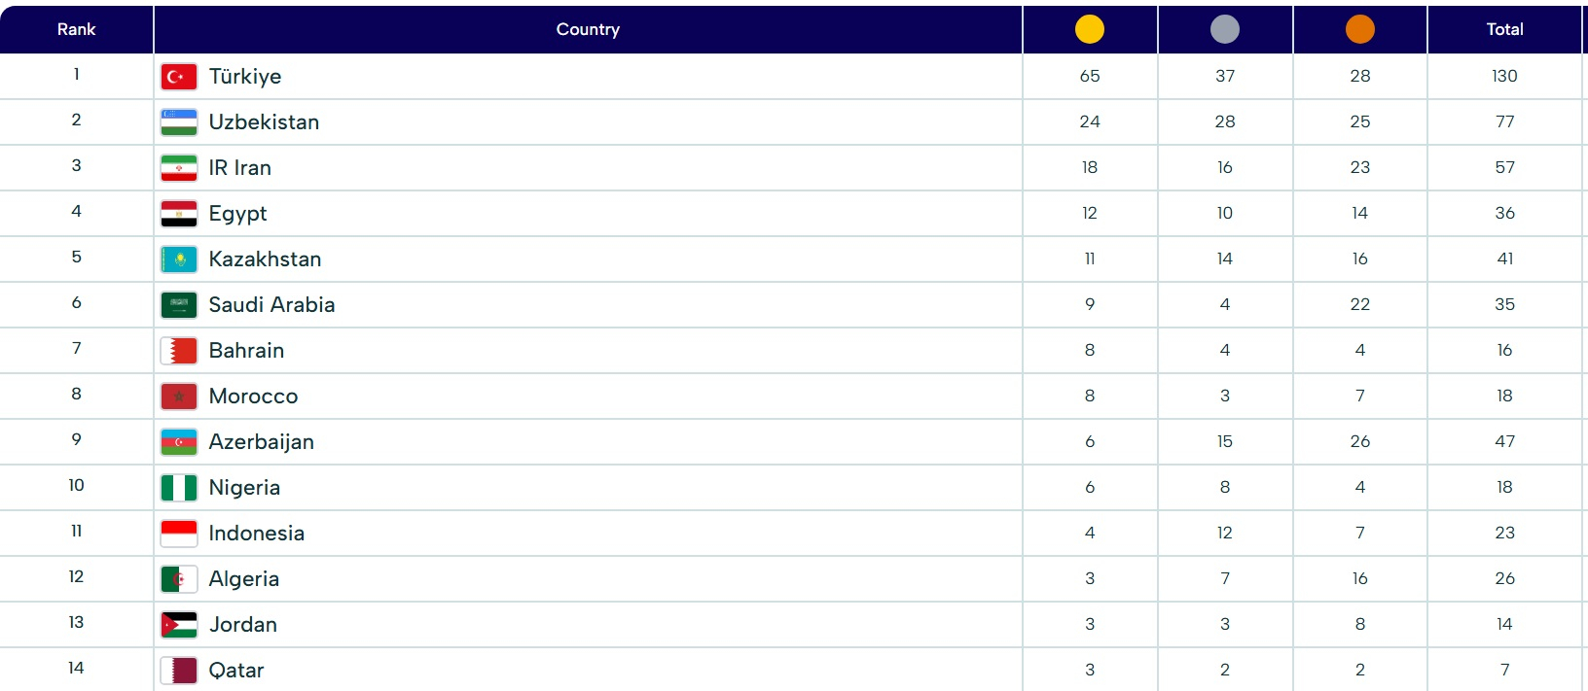The width and height of the screenshot is (1588, 691).
Task: Click the Rank column header
Action: pyautogui.click(x=76, y=29)
